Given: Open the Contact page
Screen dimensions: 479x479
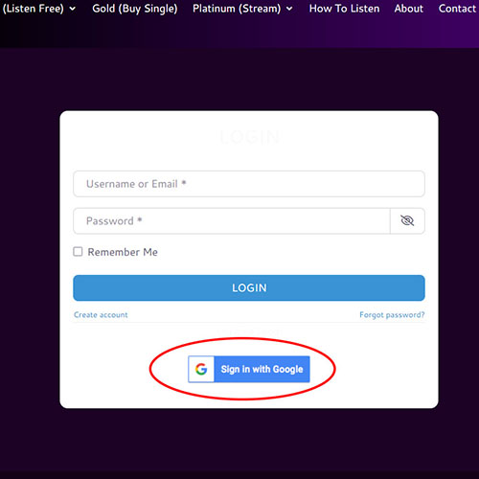Looking at the screenshot, I should [457, 9].
